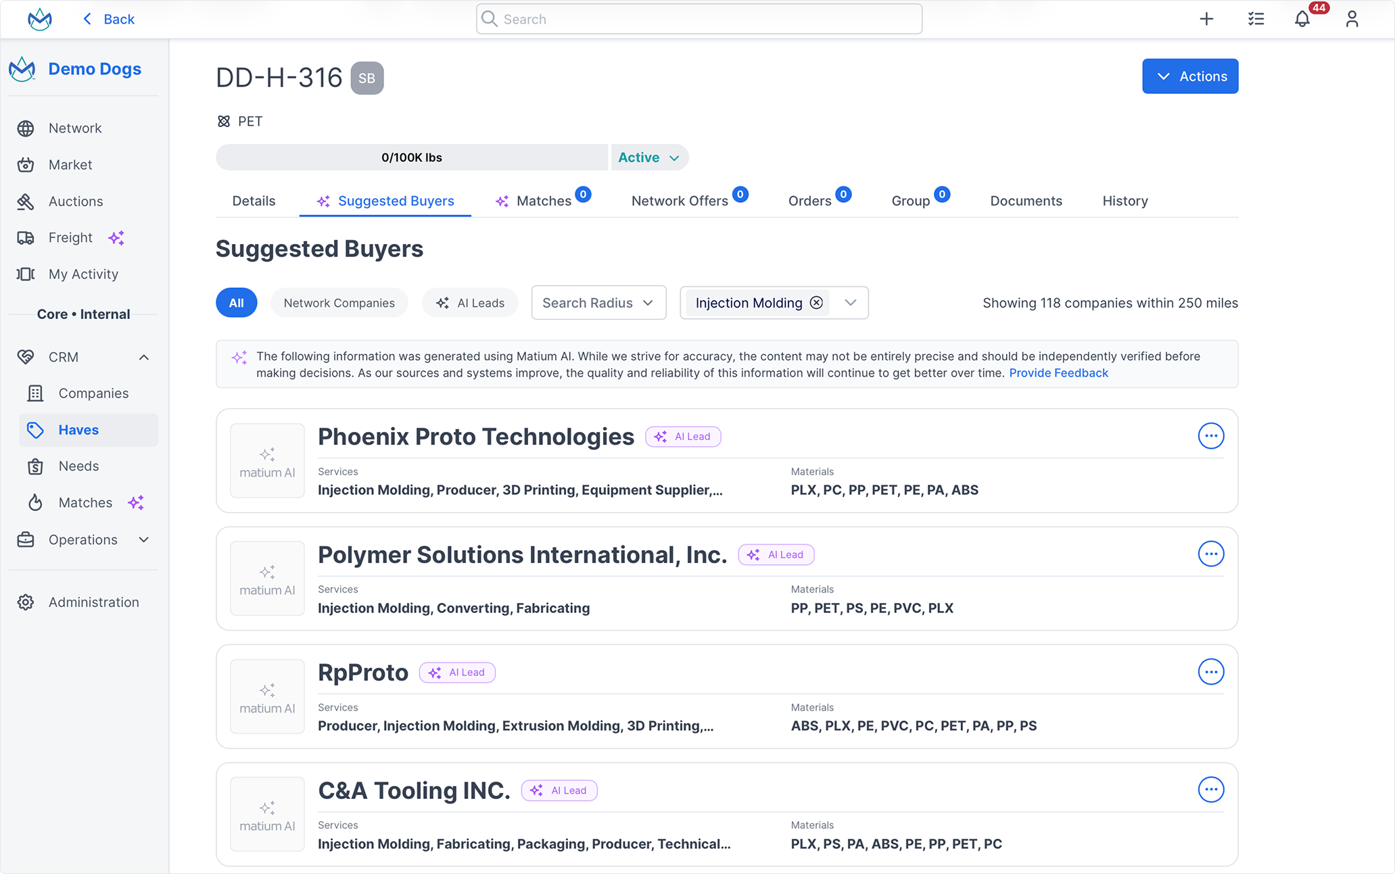
Task: Open the task checklist icon in the top bar
Action: [x=1256, y=19]
